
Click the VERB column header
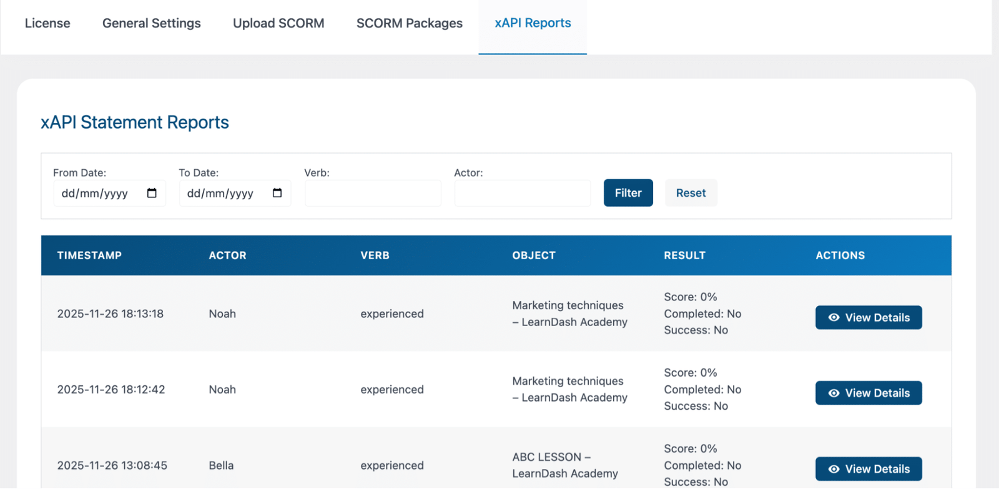click(375, 255)
